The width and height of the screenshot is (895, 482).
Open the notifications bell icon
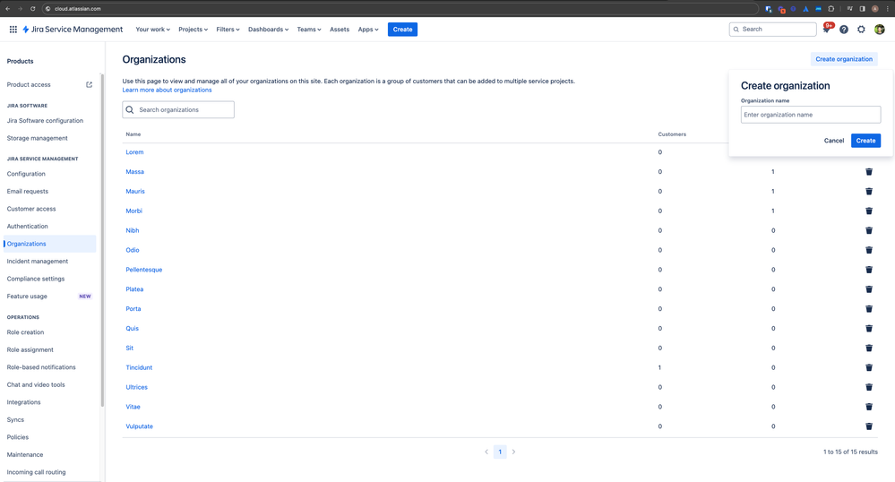[827, 30]
